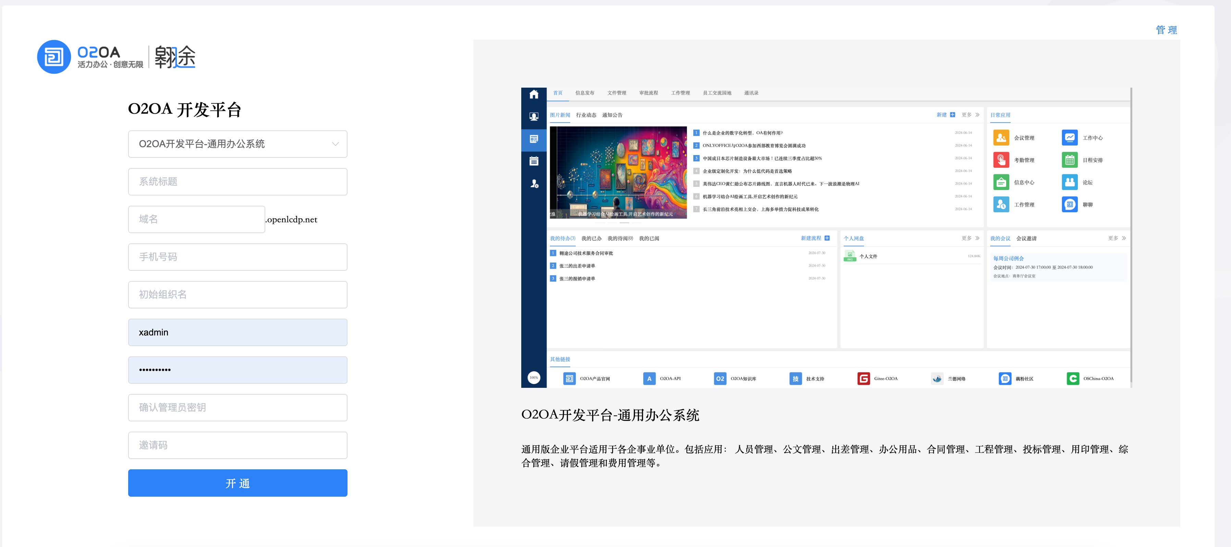
Task: Open the 管理 link at top right
Action: 1166,30
